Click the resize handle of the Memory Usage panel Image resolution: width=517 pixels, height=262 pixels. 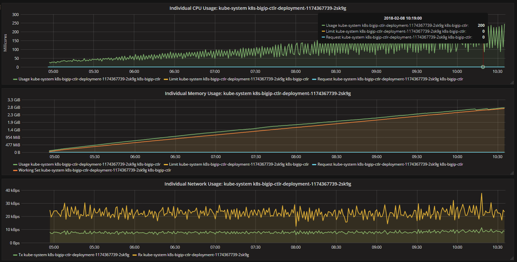pos(512,173)
